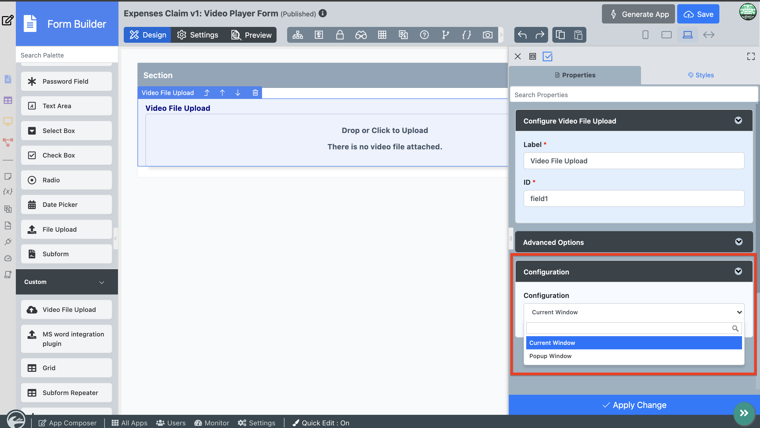Delete the Video File Upload element
The image size is (760, 428).
click(x=255, y=93)
